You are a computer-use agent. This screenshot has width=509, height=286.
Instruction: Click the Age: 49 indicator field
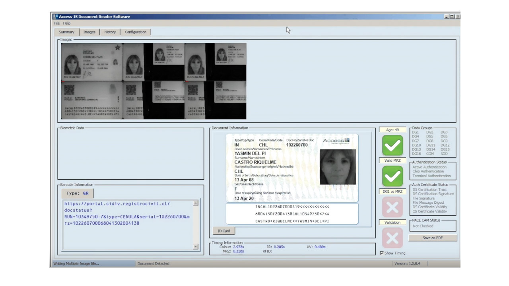392,129
